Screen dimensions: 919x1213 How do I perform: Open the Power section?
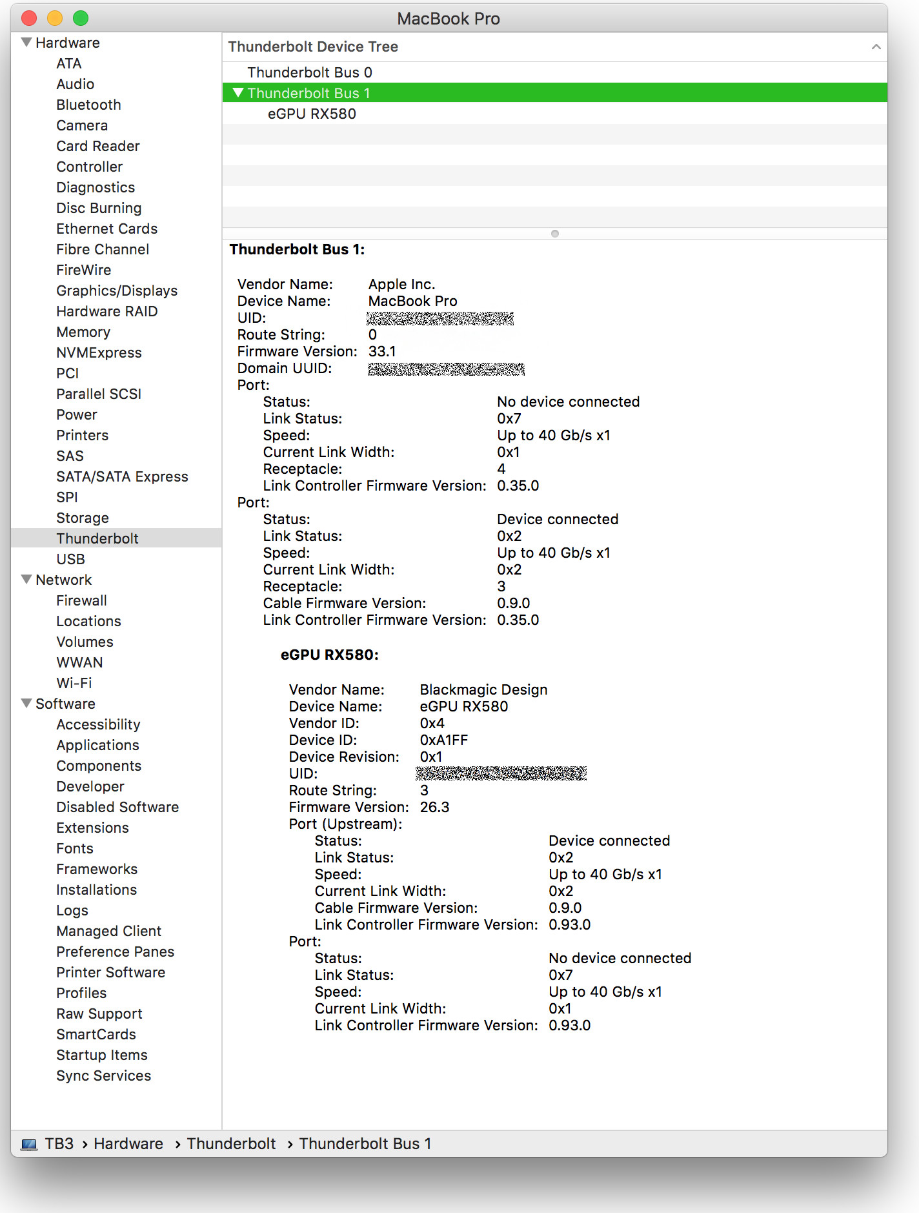(x=77, y=414)
